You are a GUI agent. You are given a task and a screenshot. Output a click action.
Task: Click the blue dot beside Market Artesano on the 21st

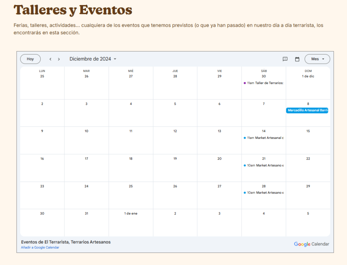pos(245,165)
